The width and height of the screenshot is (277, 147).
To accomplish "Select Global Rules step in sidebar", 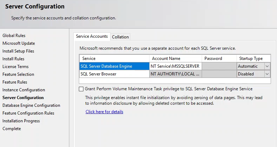I will (14, 36).
